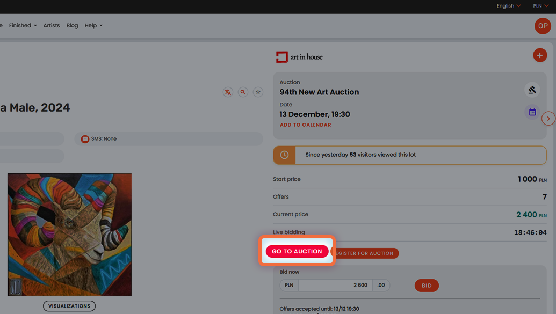Click the red plus icon
Viewport: 556px width, 314px height.
click(x=540, y=55)
